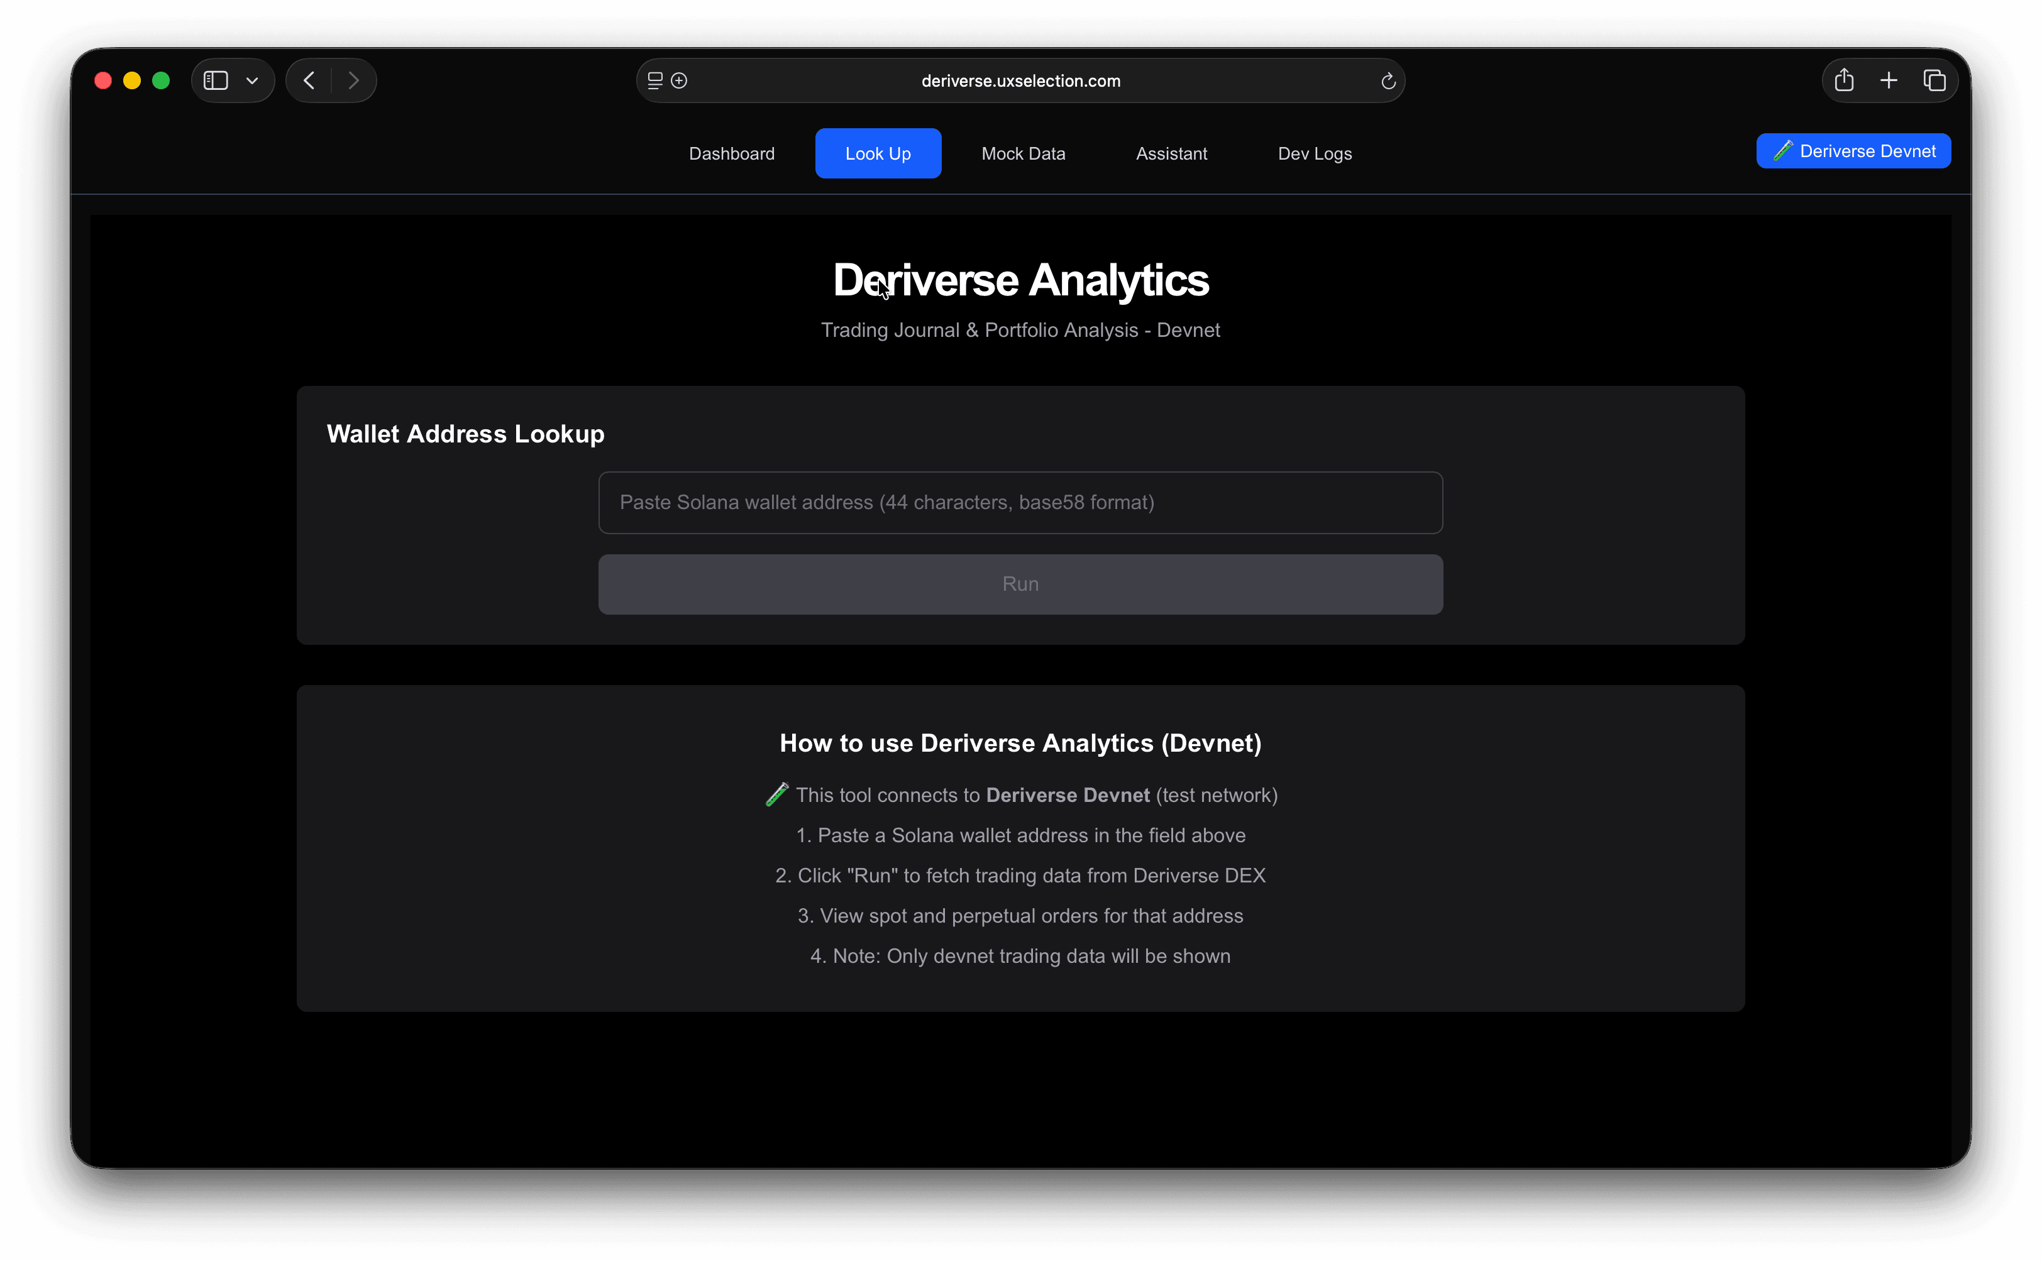Focus the Solana wallet address input field
Screen dimensions: 2042x1262
click(1020, 502)
